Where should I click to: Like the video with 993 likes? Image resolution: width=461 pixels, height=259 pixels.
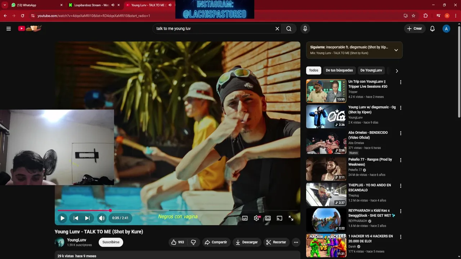click(178, 242)
